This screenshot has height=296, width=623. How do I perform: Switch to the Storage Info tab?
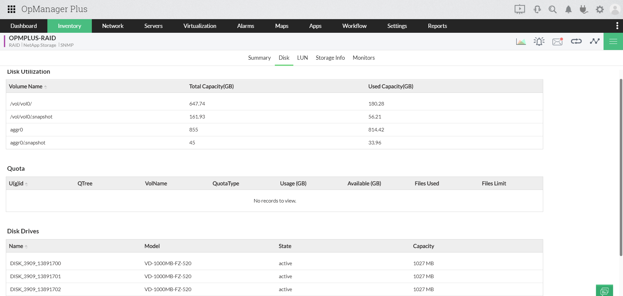(x=330, y=58)
